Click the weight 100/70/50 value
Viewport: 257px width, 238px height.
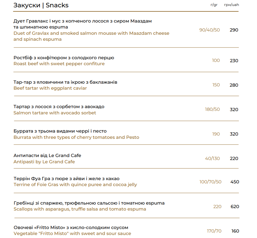[210, 182]
